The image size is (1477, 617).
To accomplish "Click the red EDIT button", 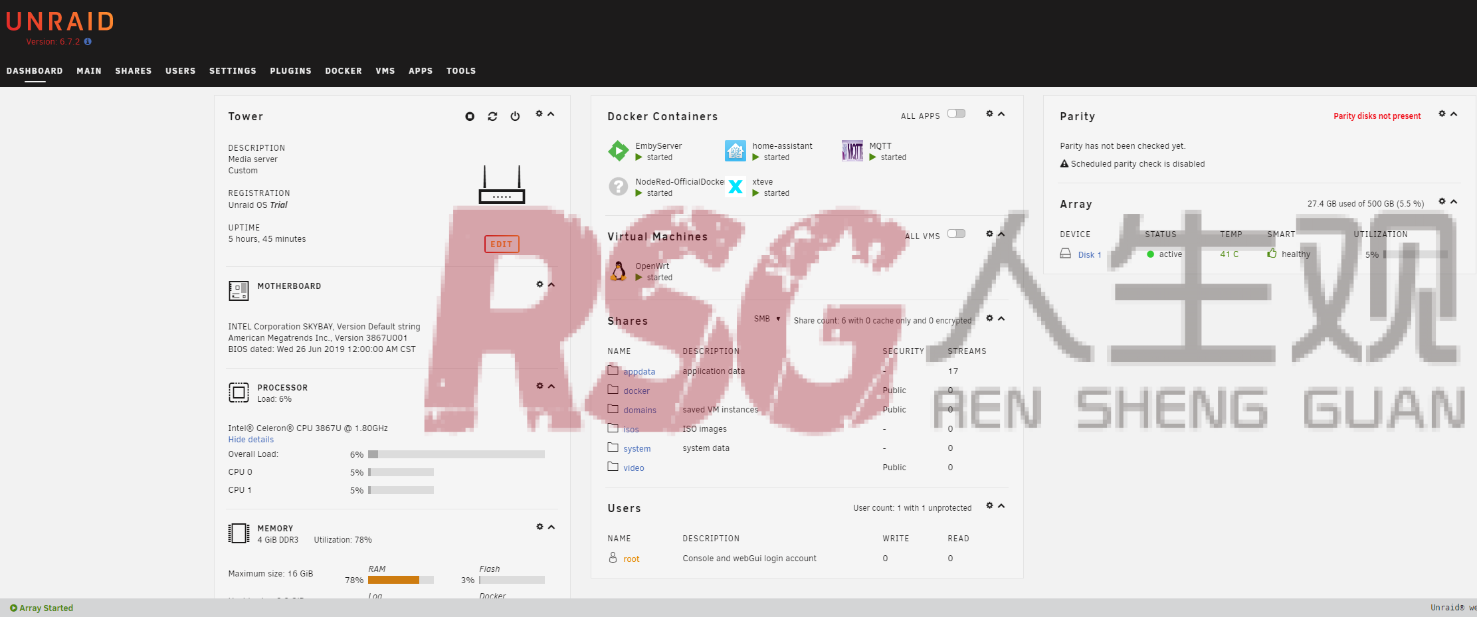I will point(502,244).
